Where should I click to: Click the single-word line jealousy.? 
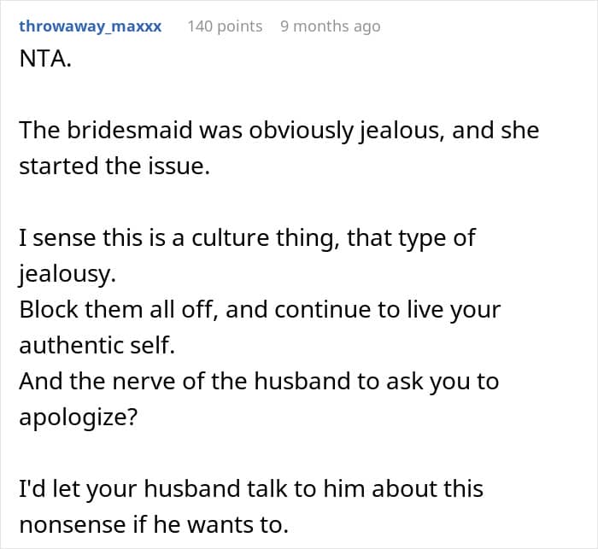66,272
